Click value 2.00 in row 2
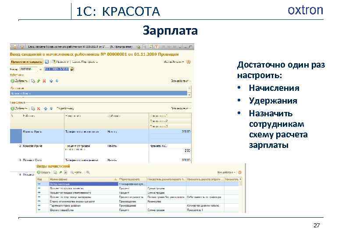This screenshot has height=237, width=342. click(x=187, y=151)
